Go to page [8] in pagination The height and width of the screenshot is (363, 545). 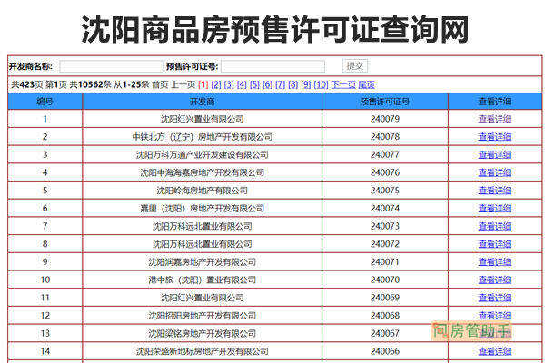[x=293, y=84]
